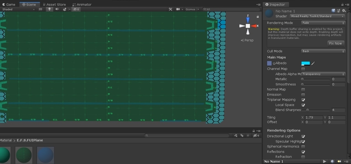The height and width of the screenshot is (164, 351).
Task: Open Shaded draw mode dropdown
Action: pyautogui.click(x=18, y=9)
